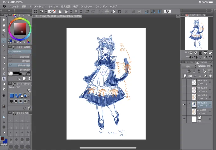
Task: Select the Pencil tool
Action: (x=4, y=63)
